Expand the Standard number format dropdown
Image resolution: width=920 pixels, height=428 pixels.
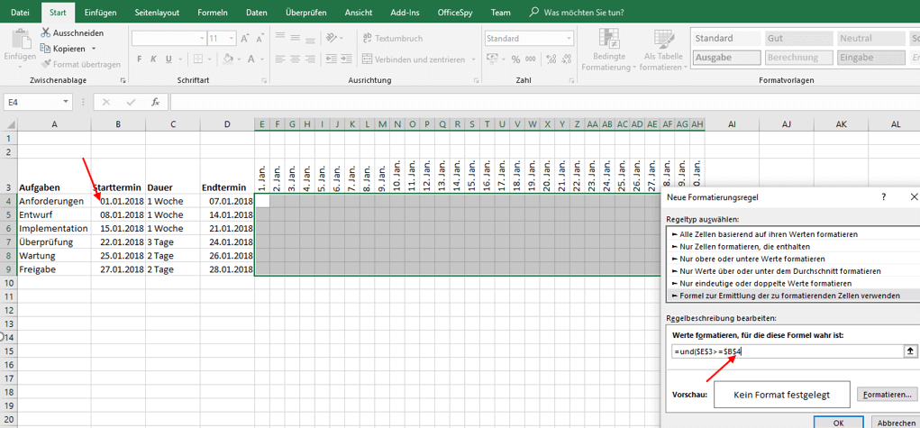[x=567, y=39]
